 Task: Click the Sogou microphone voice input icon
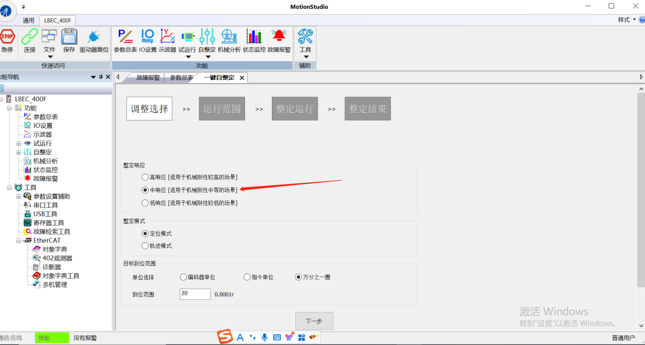pyautogui.click(x=265, y=337)
